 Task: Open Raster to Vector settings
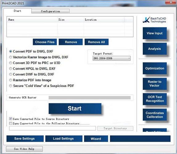tap(155, 84)
